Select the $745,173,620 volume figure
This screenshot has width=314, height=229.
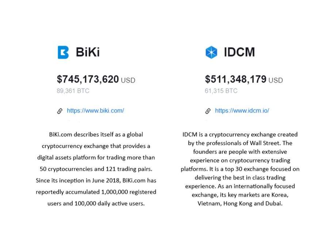coord(88,79)
